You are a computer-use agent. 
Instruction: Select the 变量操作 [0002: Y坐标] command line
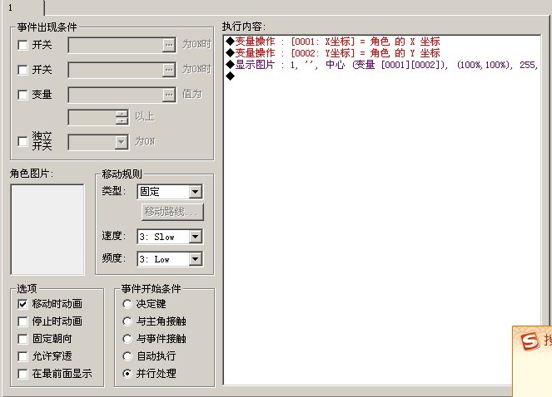tap(333, 53)
